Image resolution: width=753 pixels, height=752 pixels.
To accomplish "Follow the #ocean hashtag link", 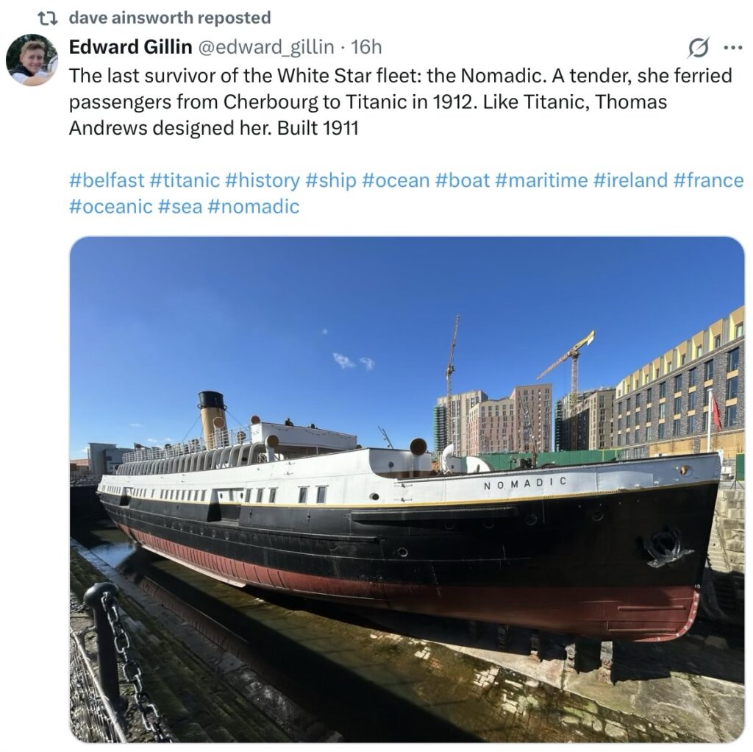I will (396, 181).
